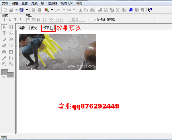Click the first 列队 alignment icon
This screenshot has height=140, width=172.
(28, 20)
